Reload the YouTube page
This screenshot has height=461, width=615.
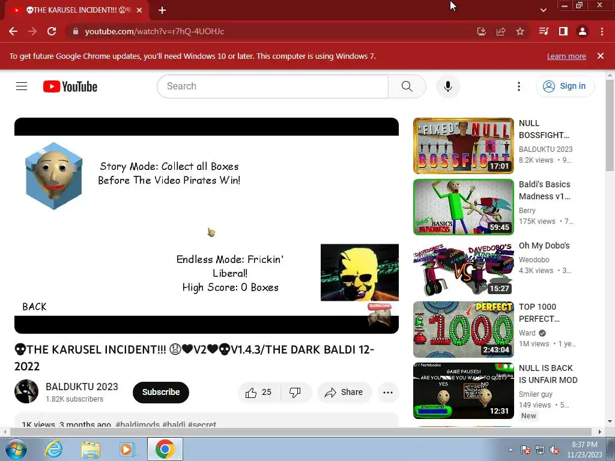click(52, 31)
